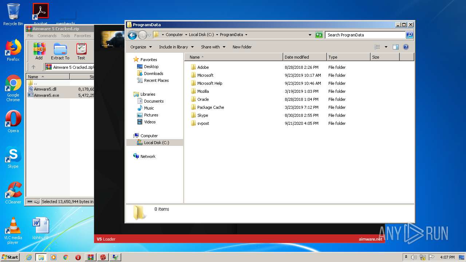Open the Explorer Help icon
The width and height of the screenshot is (466, 262).
coord(406,47)
